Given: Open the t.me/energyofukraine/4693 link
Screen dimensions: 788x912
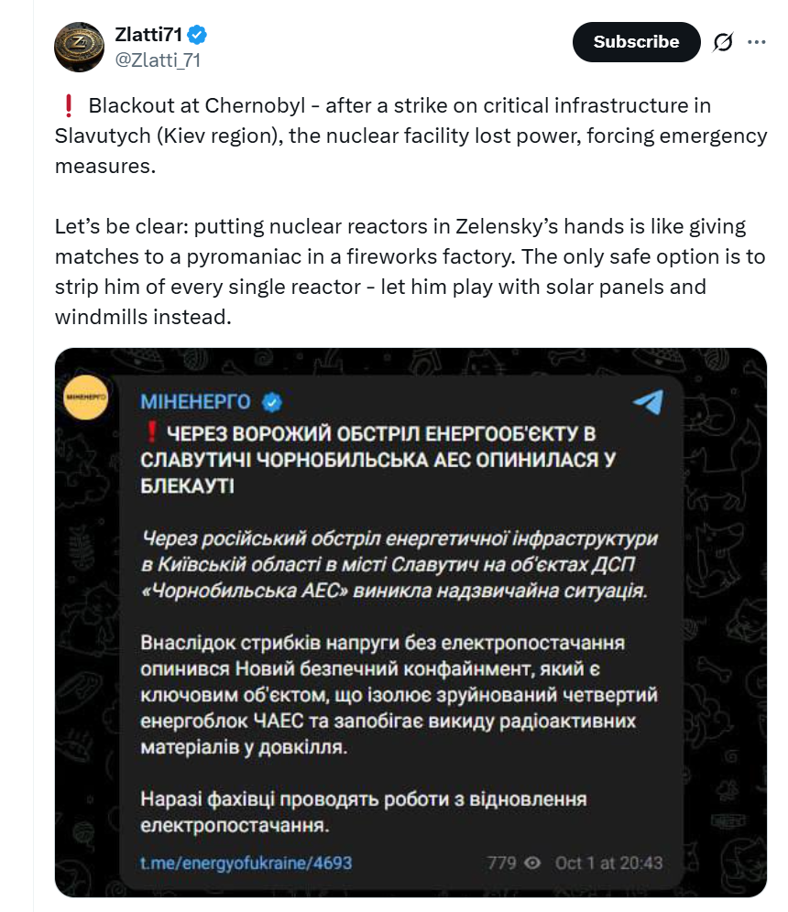Looking at the screenshot, I should tap(246, 863).
